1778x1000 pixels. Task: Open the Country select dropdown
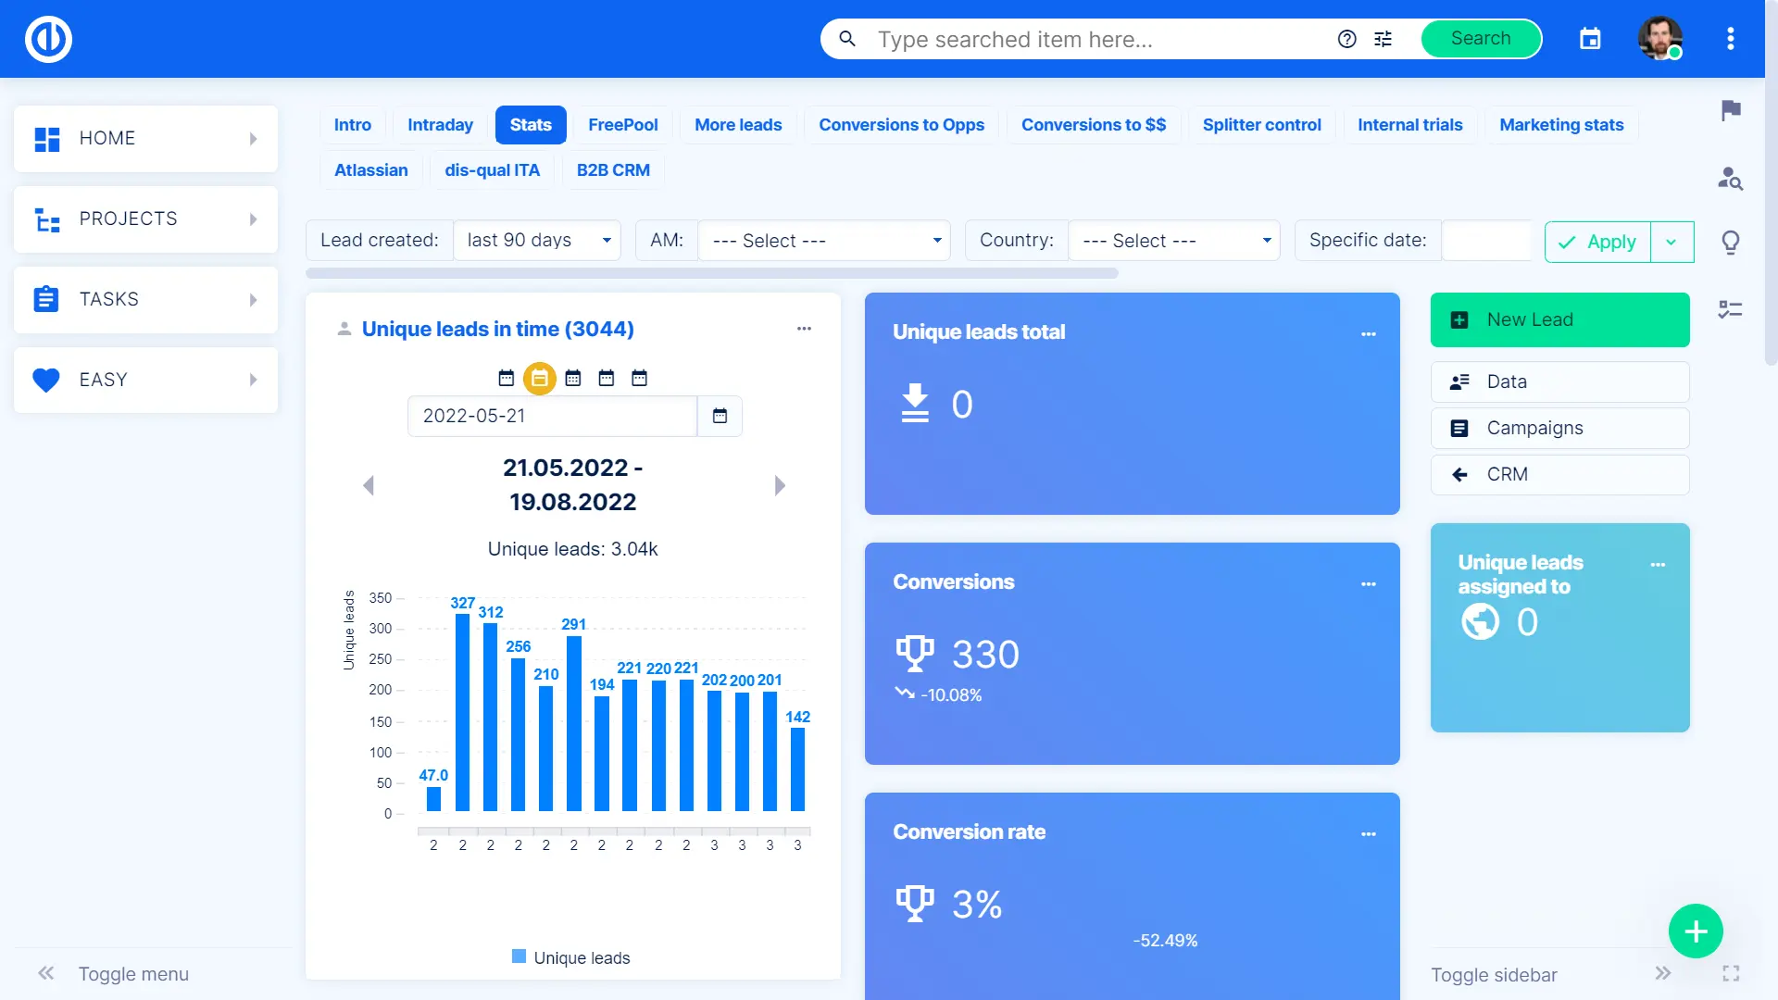tap(1173, 241)
